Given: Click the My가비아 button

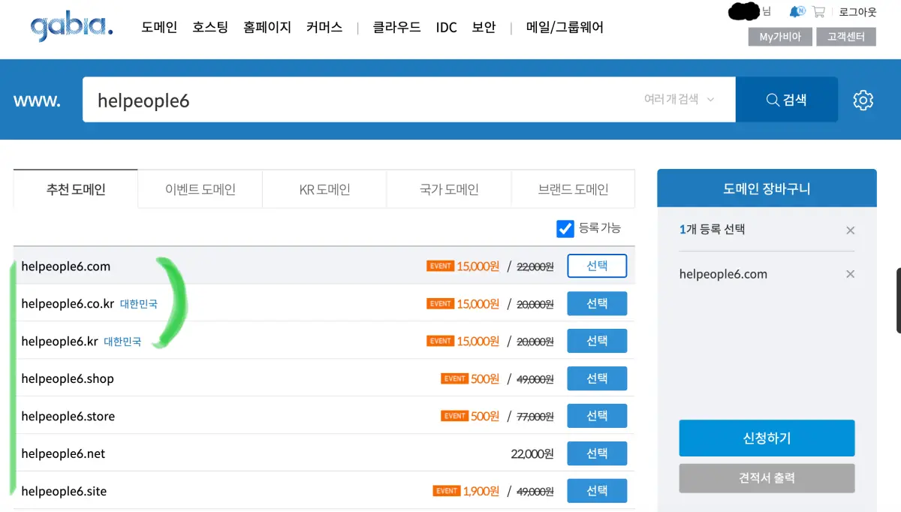Looking at the screenshot, I should (780, 37).
